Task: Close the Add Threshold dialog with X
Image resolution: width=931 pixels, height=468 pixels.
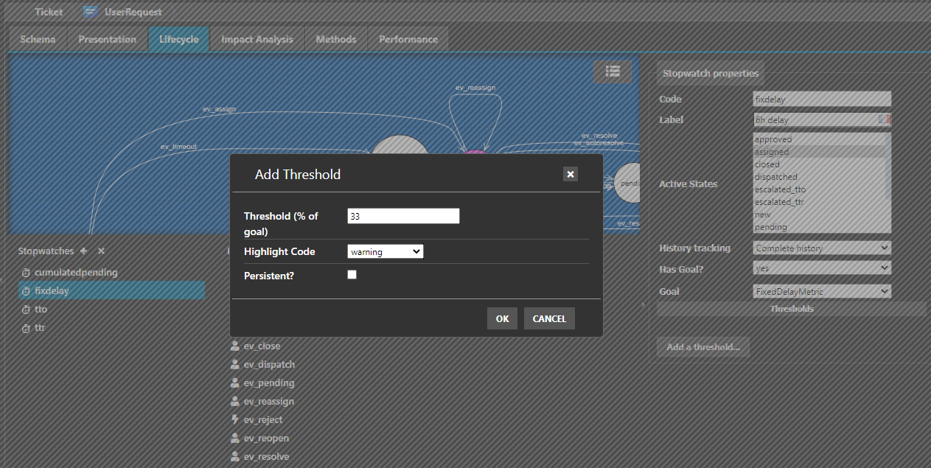Action: click(570, 174)
